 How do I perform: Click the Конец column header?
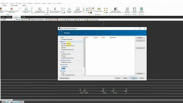coord(104,37)
